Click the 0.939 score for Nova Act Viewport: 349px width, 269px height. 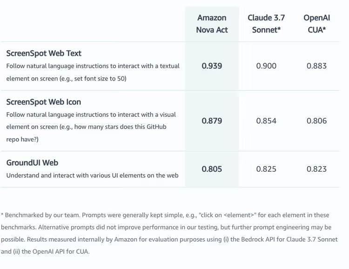212,66
